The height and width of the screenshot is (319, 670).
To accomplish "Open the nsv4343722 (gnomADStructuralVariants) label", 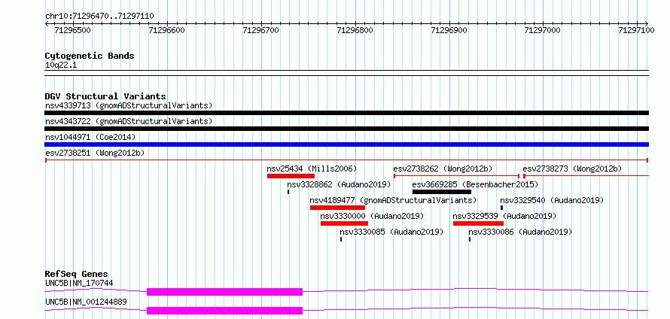I will point(129,121).
